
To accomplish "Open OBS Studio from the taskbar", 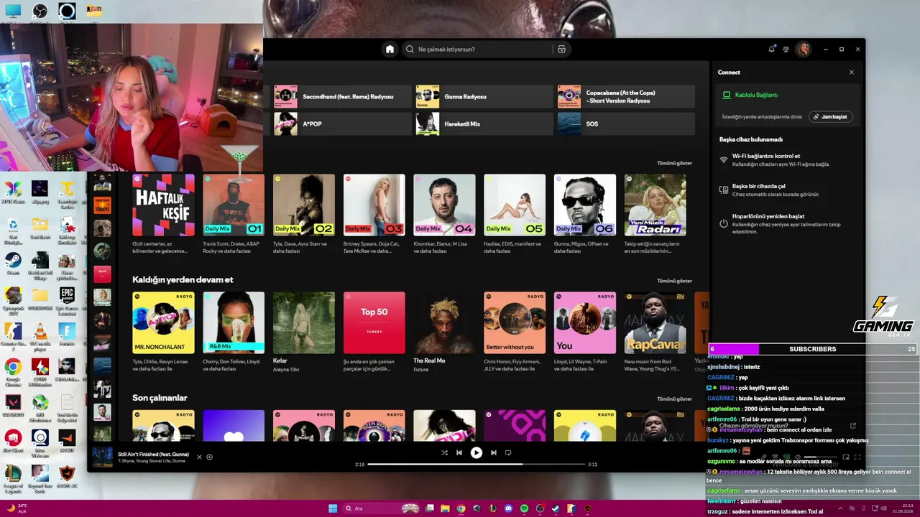I will pos(540,508).
